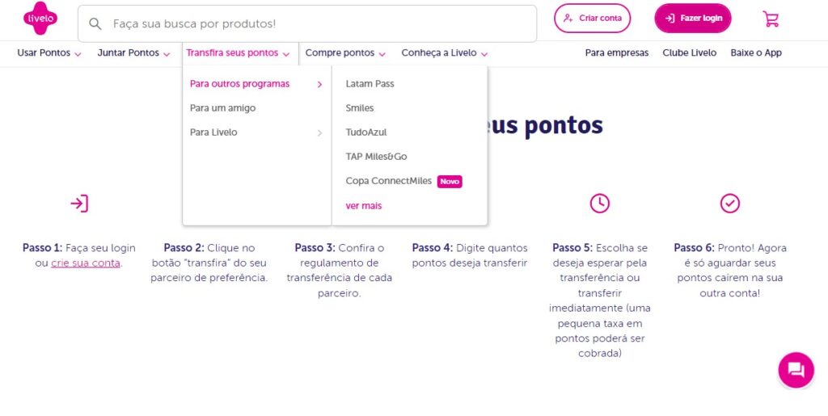Choose Latam Pass from submenu

[x=370, y=84]
